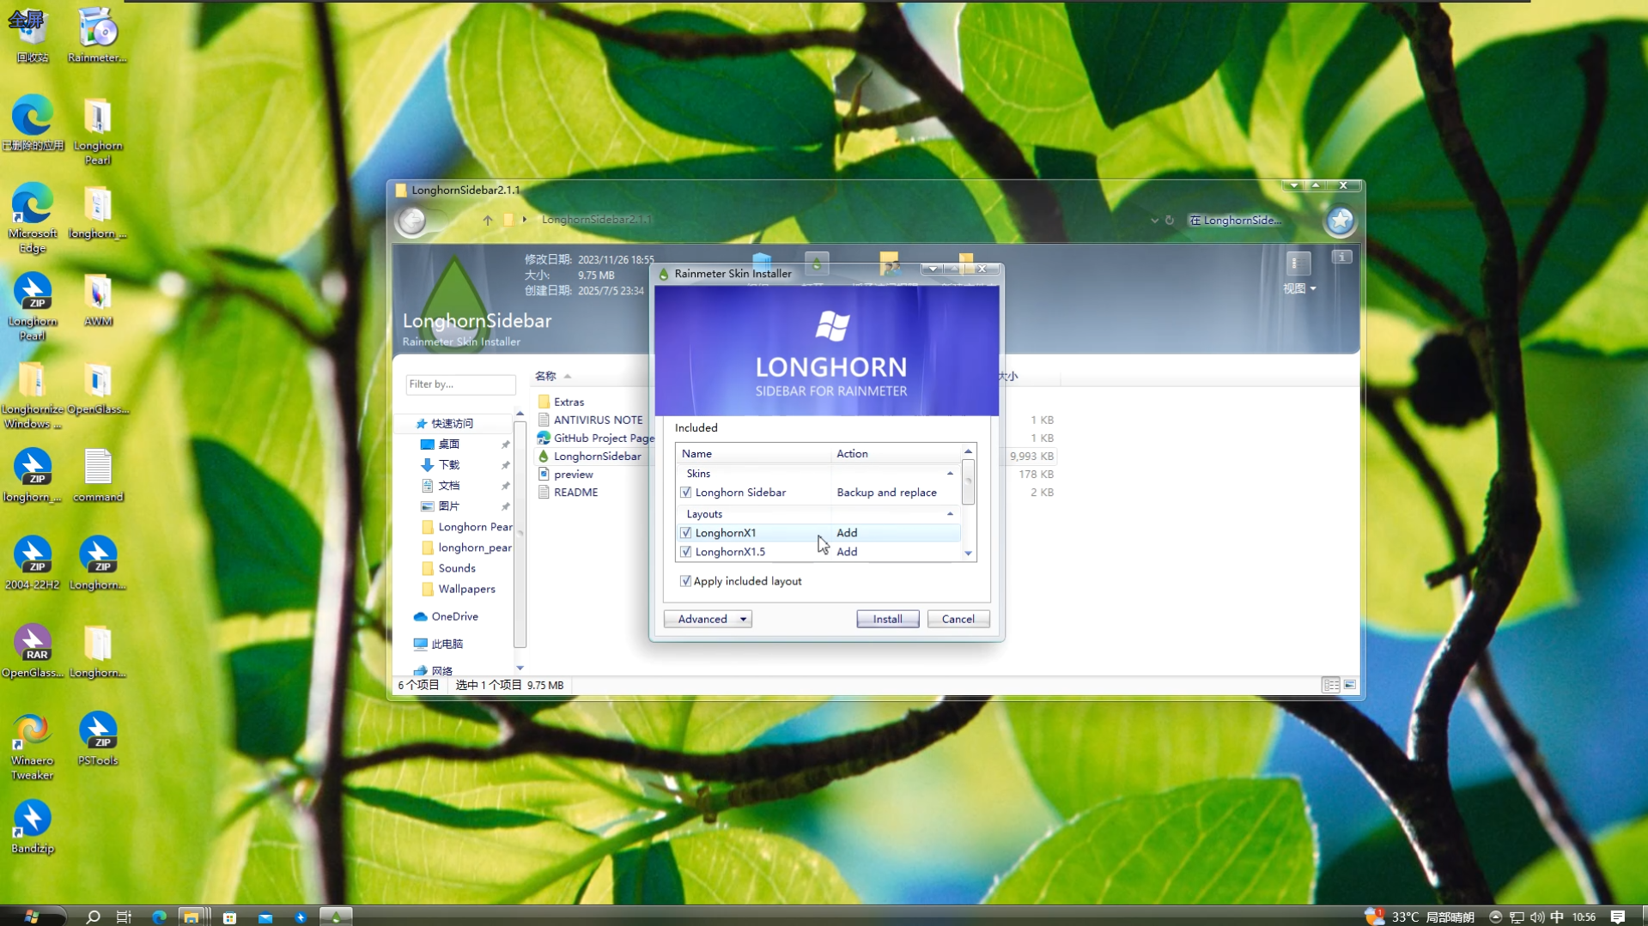Click the info details pane icon

(1341, 257)
